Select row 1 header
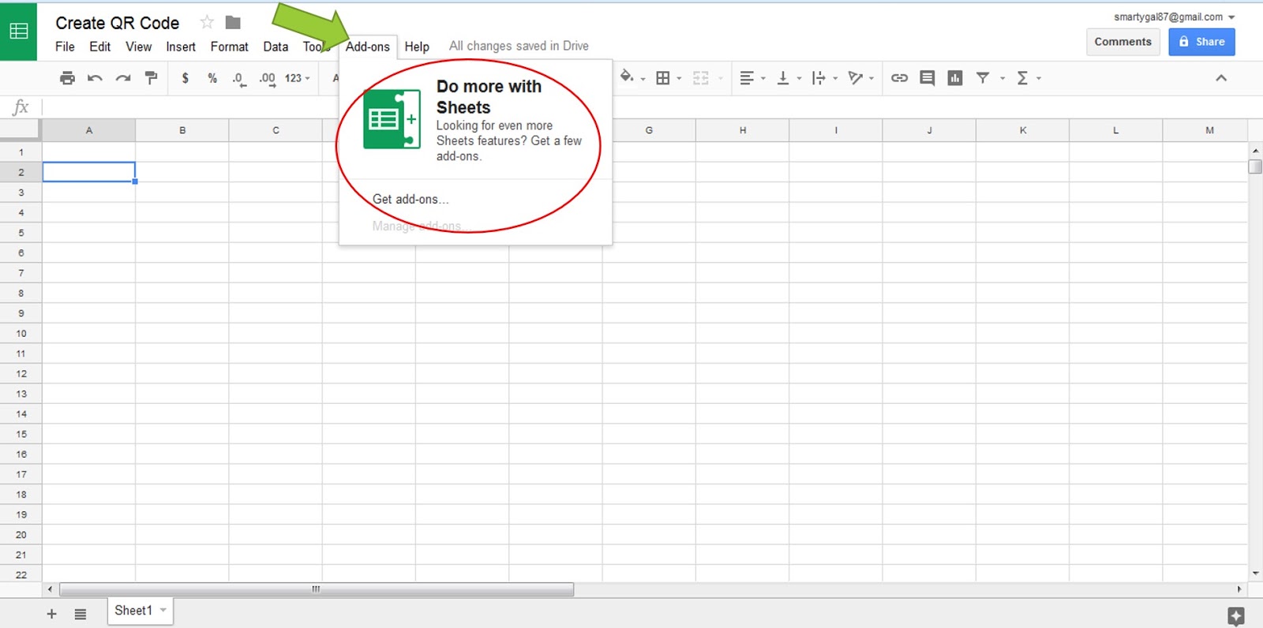Viewport: 1263px width, 628px height. 21,152
